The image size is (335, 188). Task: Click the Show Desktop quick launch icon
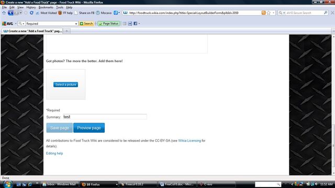(19, 184)
